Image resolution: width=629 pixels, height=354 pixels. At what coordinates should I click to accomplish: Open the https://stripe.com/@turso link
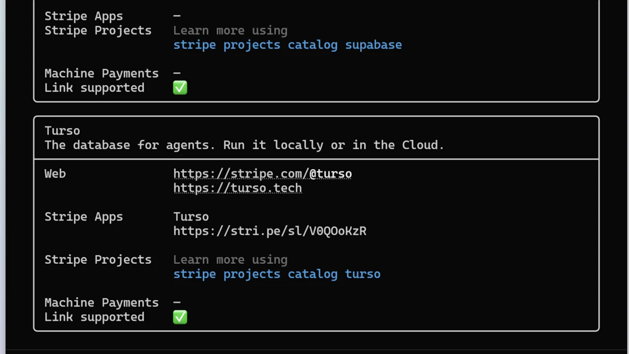[262, 174]
